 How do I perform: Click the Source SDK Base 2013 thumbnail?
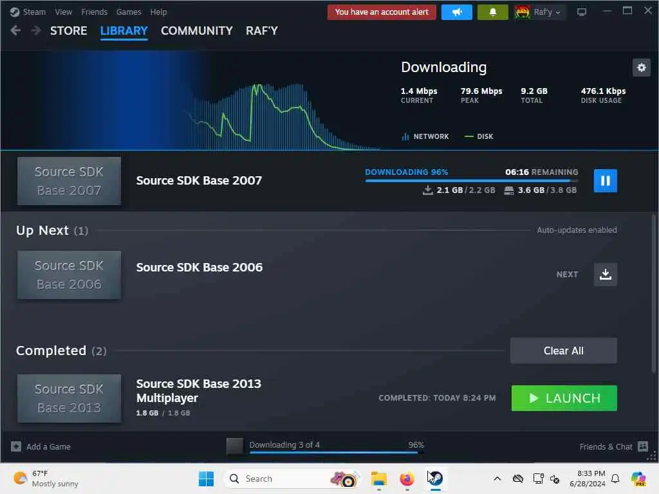pos(69,398)
